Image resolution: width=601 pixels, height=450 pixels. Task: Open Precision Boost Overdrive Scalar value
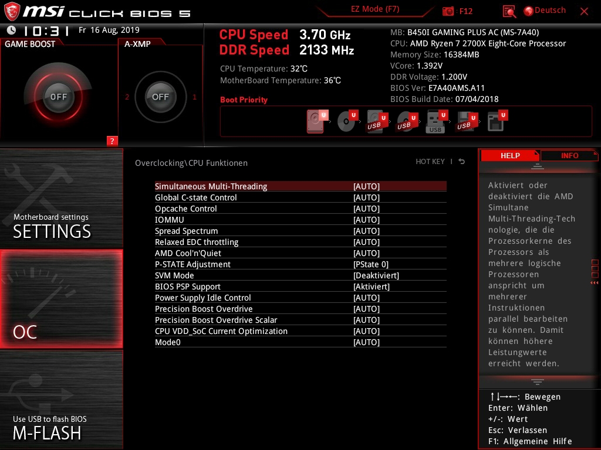(x=366, y=320)
